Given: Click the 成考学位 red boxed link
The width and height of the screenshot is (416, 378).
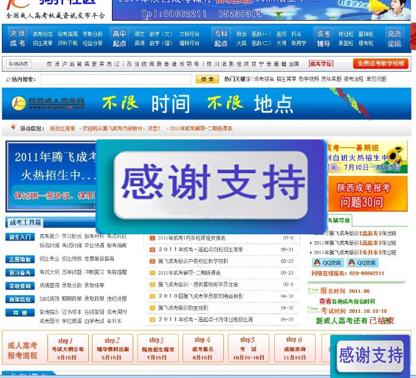Looking at the screenshot, I should click(x=321, y=64).
